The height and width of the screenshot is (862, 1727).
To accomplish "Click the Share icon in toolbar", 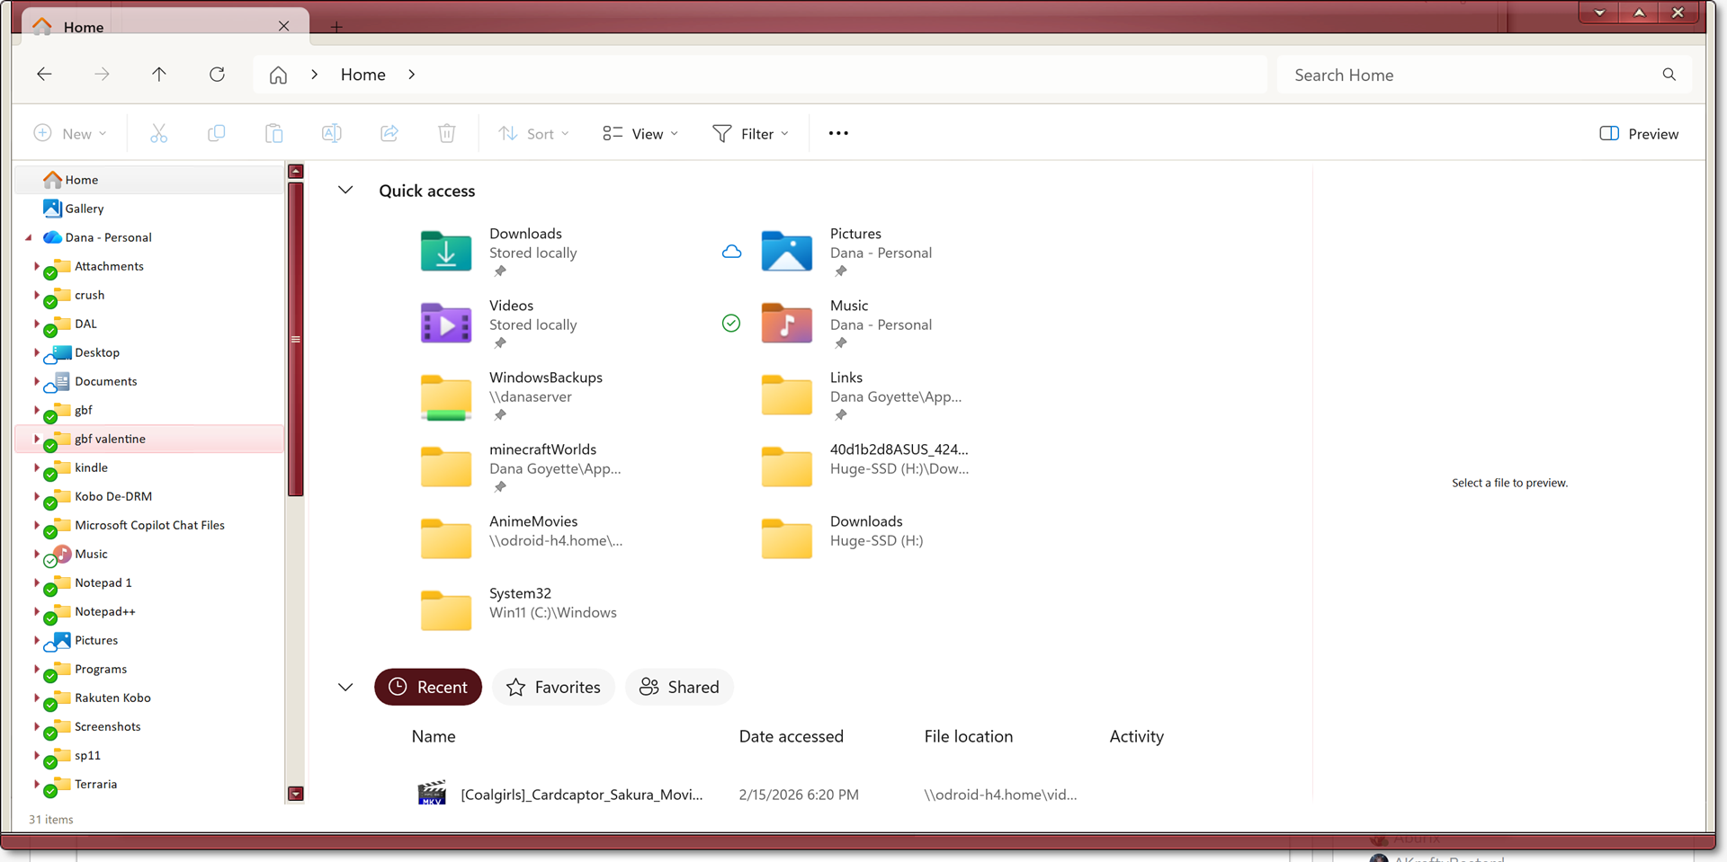I will pos(389,134).
